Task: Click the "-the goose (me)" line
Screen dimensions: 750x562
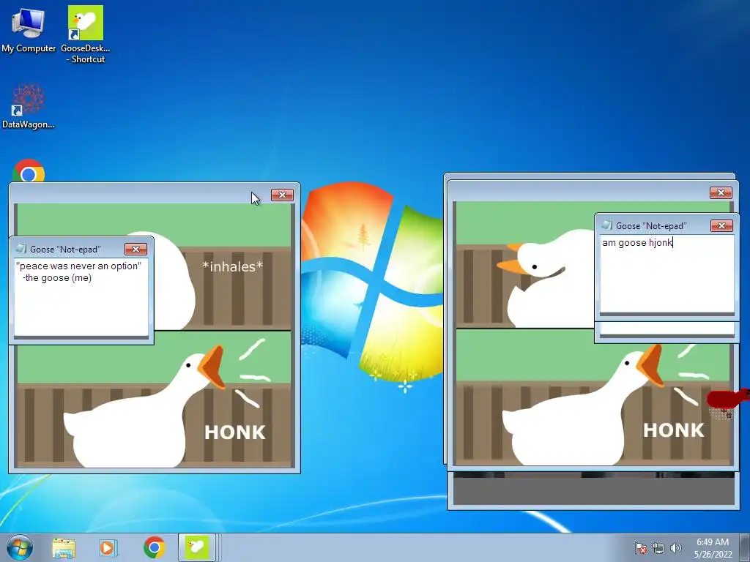Action: pyautogui.click(x=57, y=278)
